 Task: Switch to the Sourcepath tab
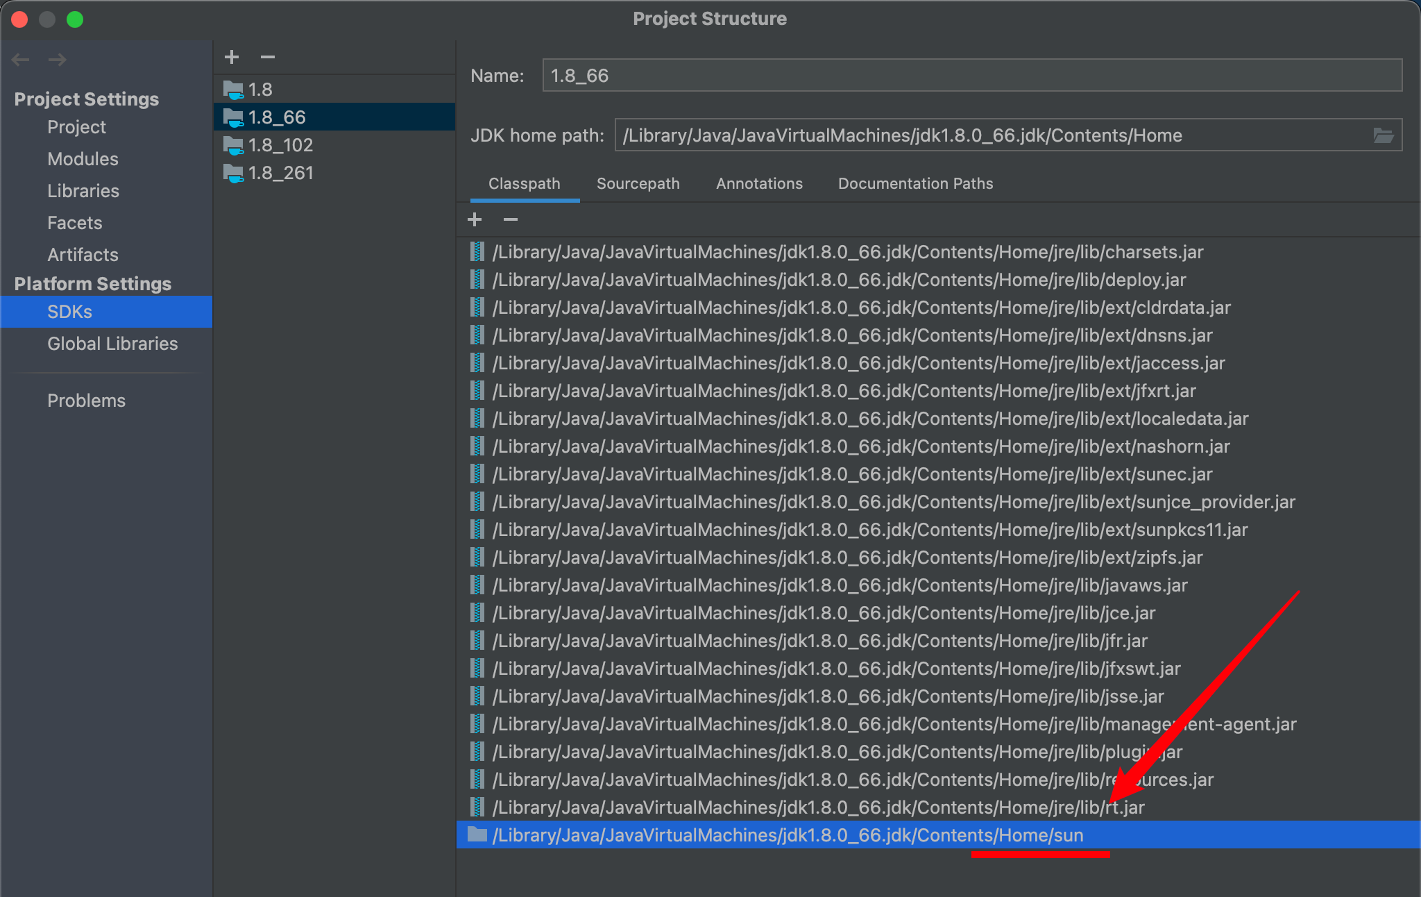pyautogui.click(x=638, y=183)
